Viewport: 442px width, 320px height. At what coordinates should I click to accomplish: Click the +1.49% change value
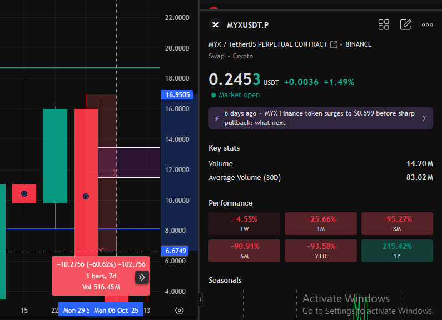click(339, 82)
